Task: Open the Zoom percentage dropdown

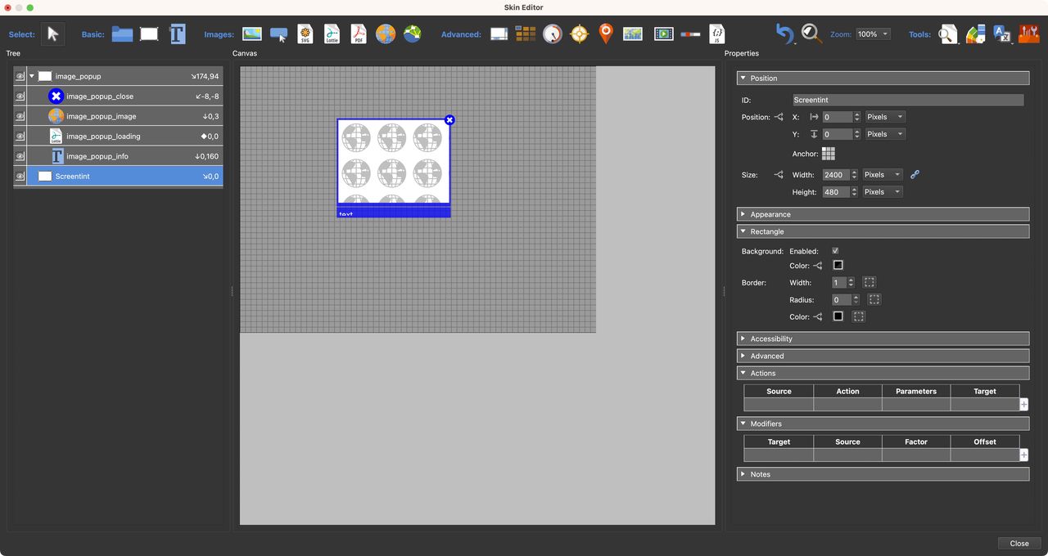Action: [x=873, y=34]
